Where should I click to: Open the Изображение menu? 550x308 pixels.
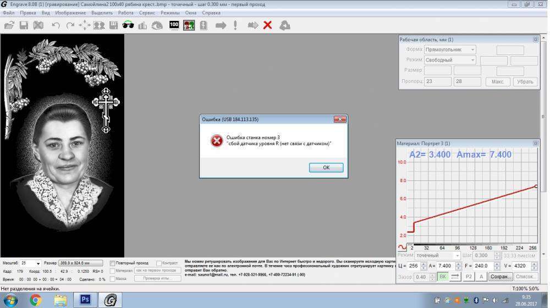point(70,12)
